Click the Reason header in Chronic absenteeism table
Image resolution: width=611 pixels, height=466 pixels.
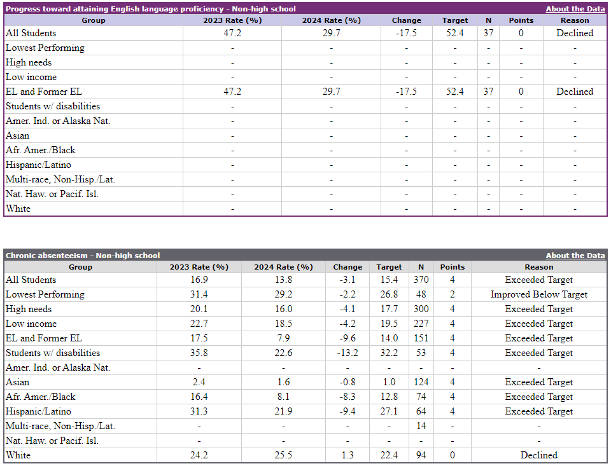pyautogui.click(x=539, y=267)
